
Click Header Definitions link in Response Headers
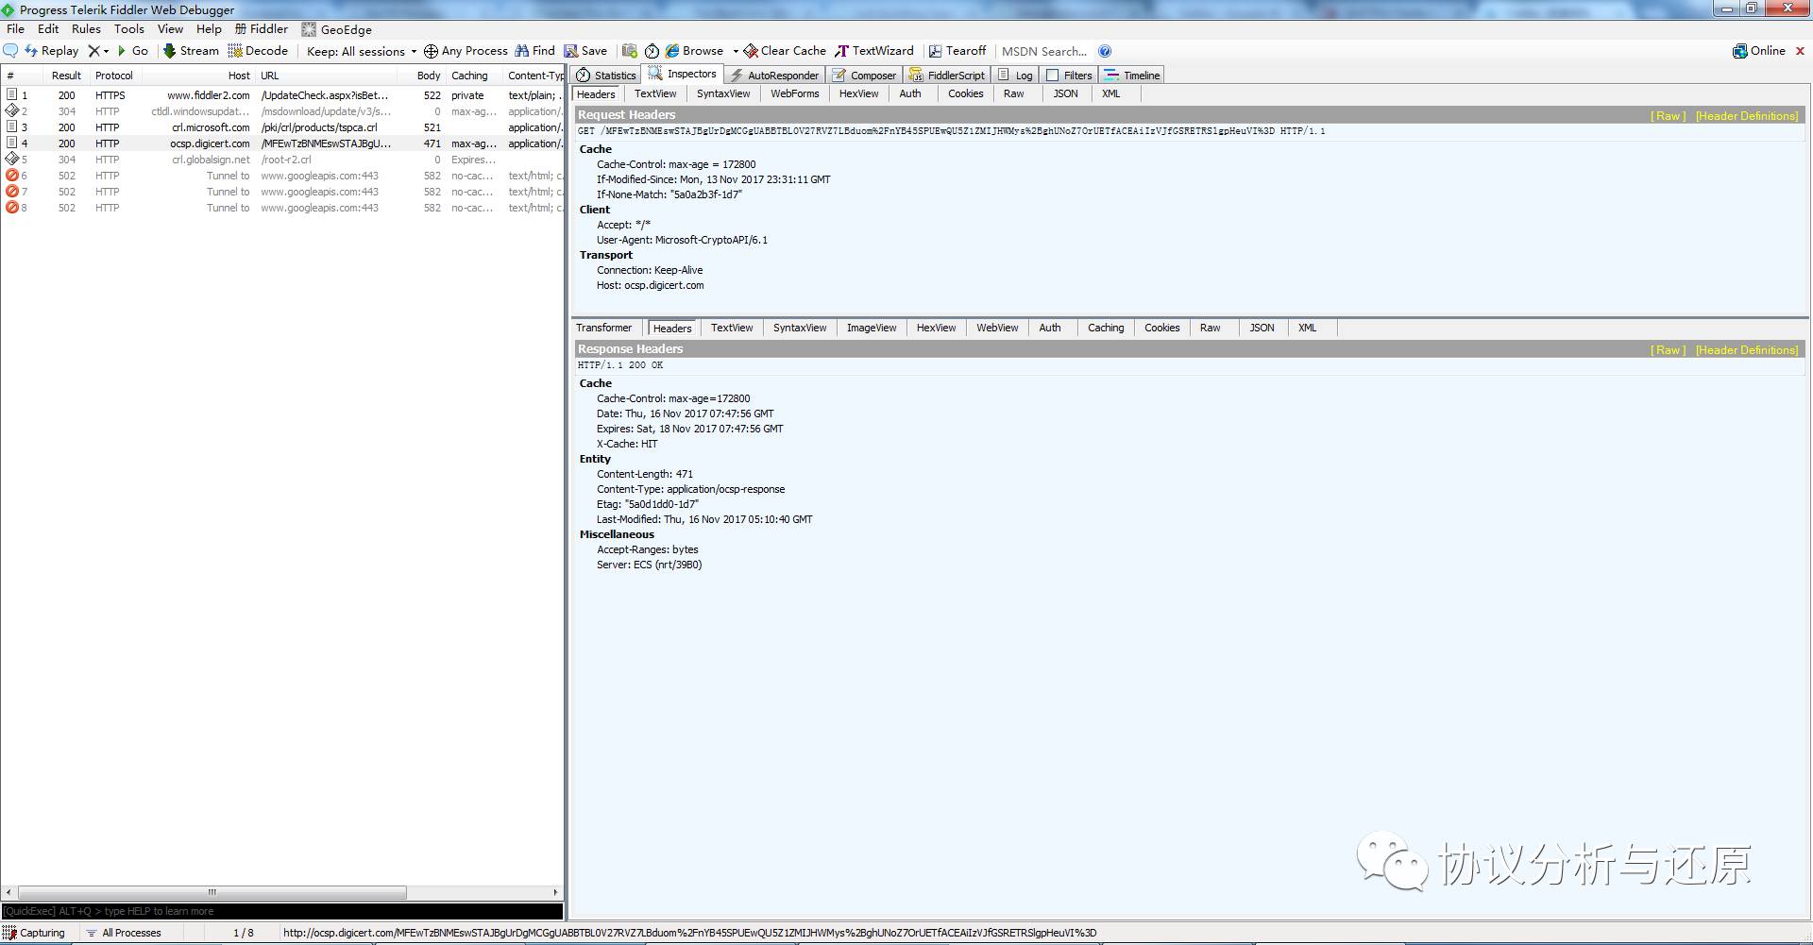click(1747, 350)
